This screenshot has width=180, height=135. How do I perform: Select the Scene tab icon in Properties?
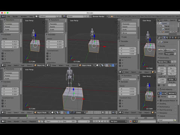170,37
